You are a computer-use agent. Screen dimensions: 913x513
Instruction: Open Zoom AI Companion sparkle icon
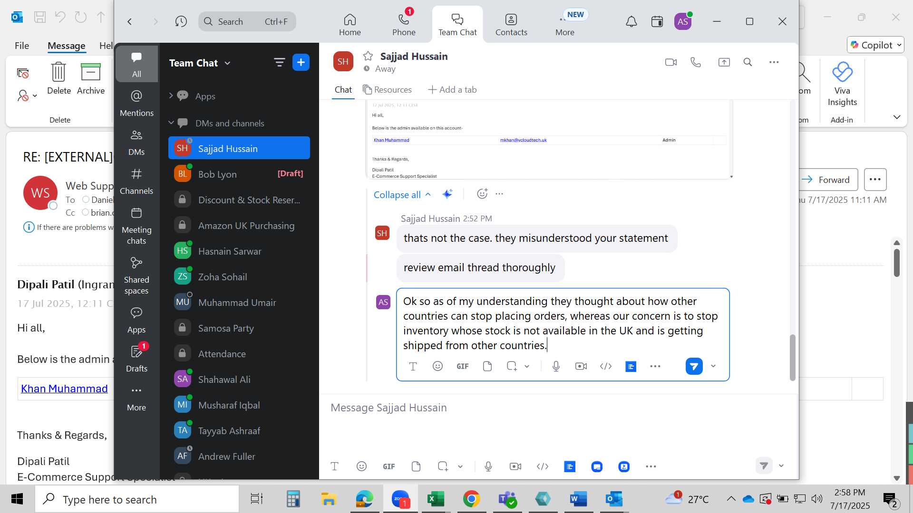(x=447, y=194)
